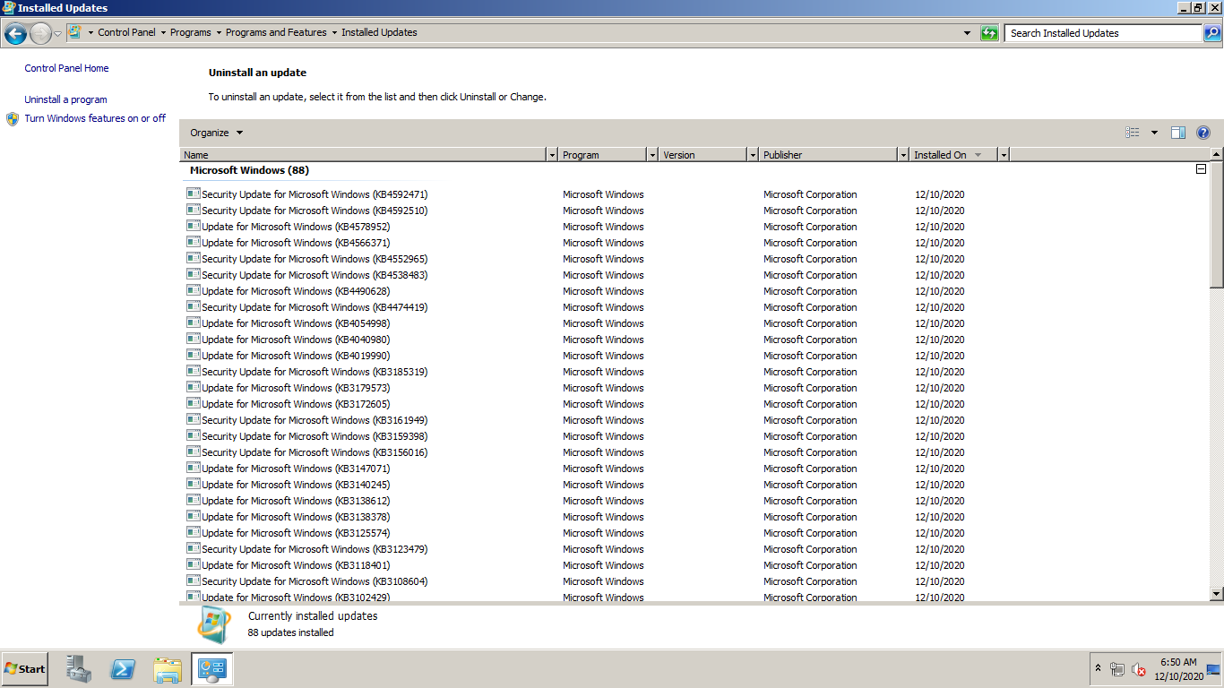The height and width of the screenshot is (688, 1224).
Task: Click icon of Update KB3172605
Action: [194, 403]
